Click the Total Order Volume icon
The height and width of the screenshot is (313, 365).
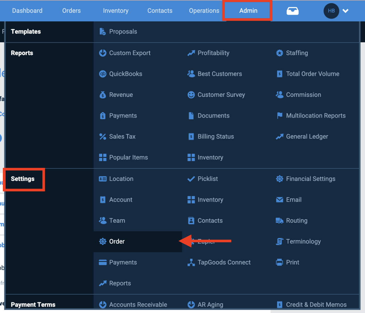point(280,74)
